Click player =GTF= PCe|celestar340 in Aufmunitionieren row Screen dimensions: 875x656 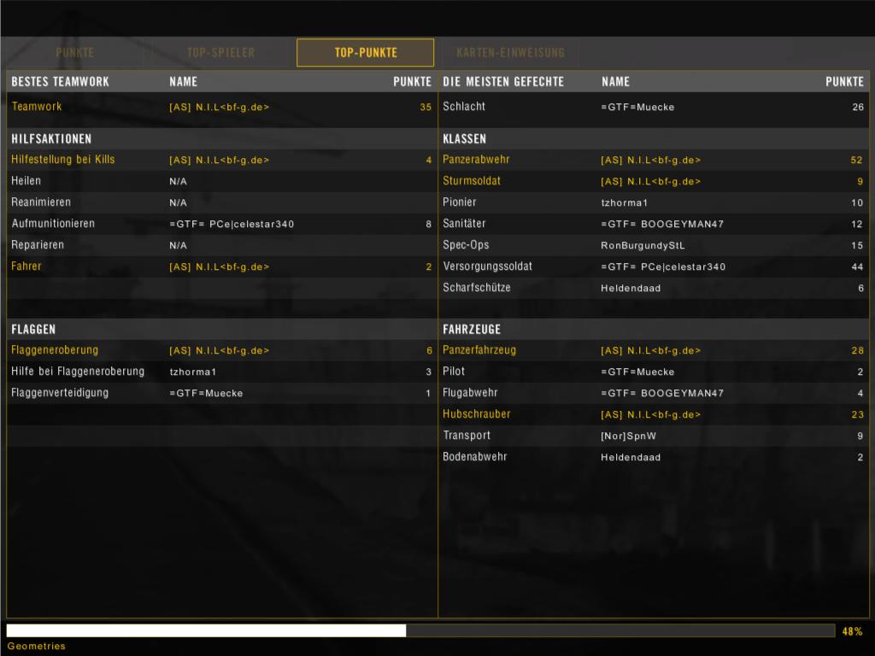[x=232, y=224]
